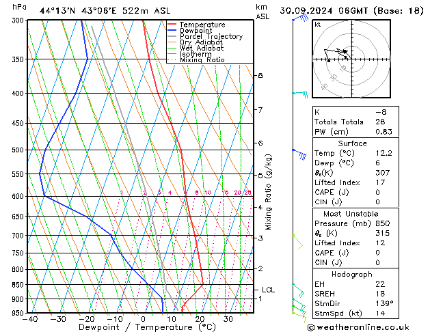The height and width of the screenshot is (332, 430).
Task: Click the Surface Lifted Index value 17
Action: click(x=380, y=182)
